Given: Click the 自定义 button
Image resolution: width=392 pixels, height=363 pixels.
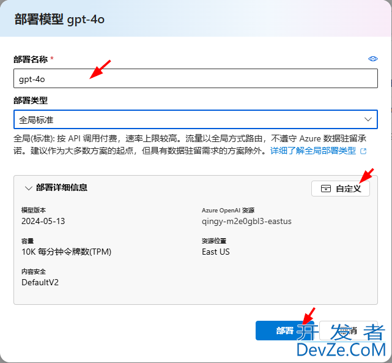Looking at the screenshot, I should coord(341,189).
